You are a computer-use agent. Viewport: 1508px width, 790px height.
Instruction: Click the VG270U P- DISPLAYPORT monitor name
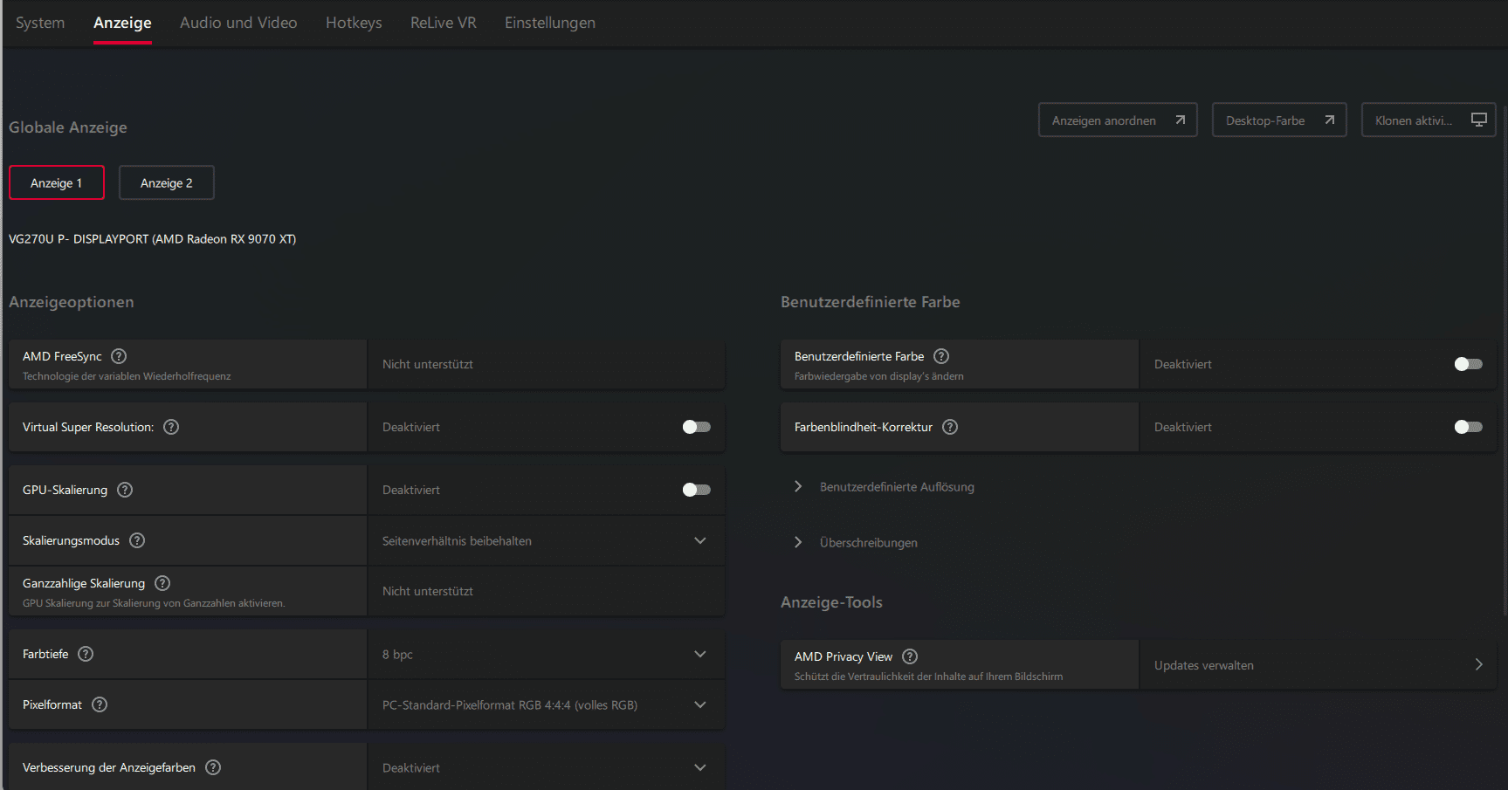[x=152, y=238]
